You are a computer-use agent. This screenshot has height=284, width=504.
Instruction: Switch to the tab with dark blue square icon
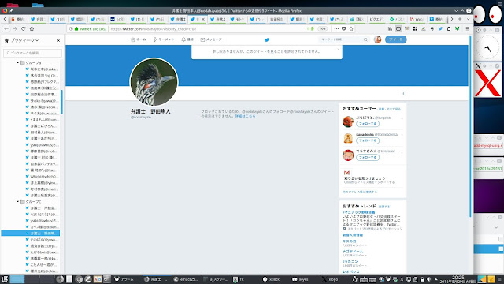coord(117,19)
